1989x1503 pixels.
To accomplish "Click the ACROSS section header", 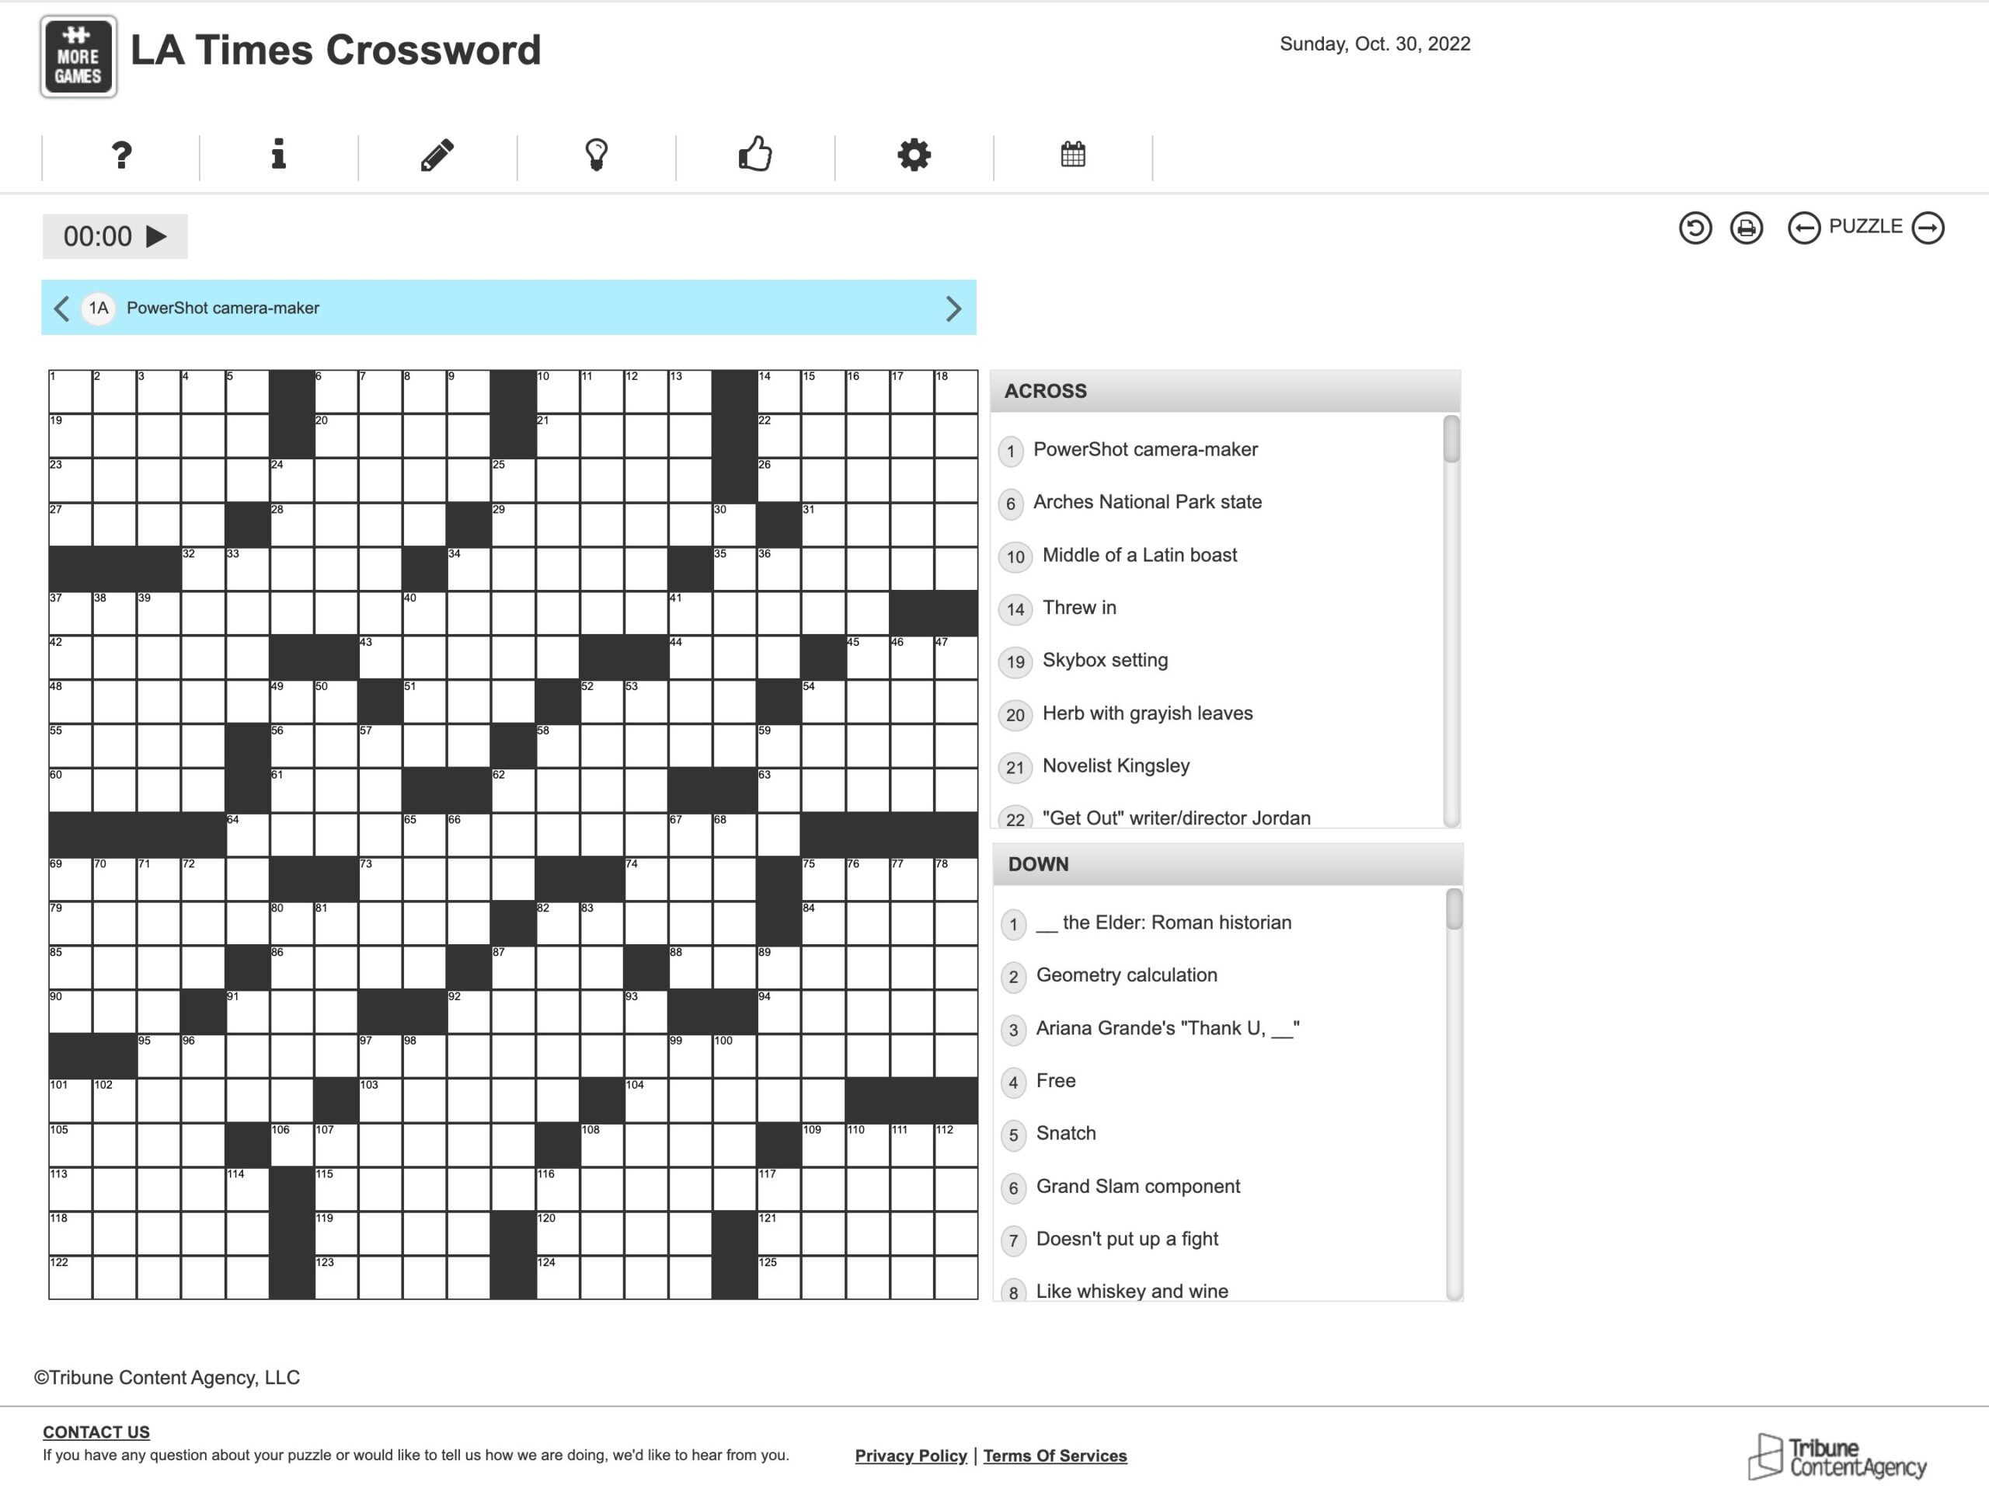I will pyautogui.click(x=1224, y=391).
